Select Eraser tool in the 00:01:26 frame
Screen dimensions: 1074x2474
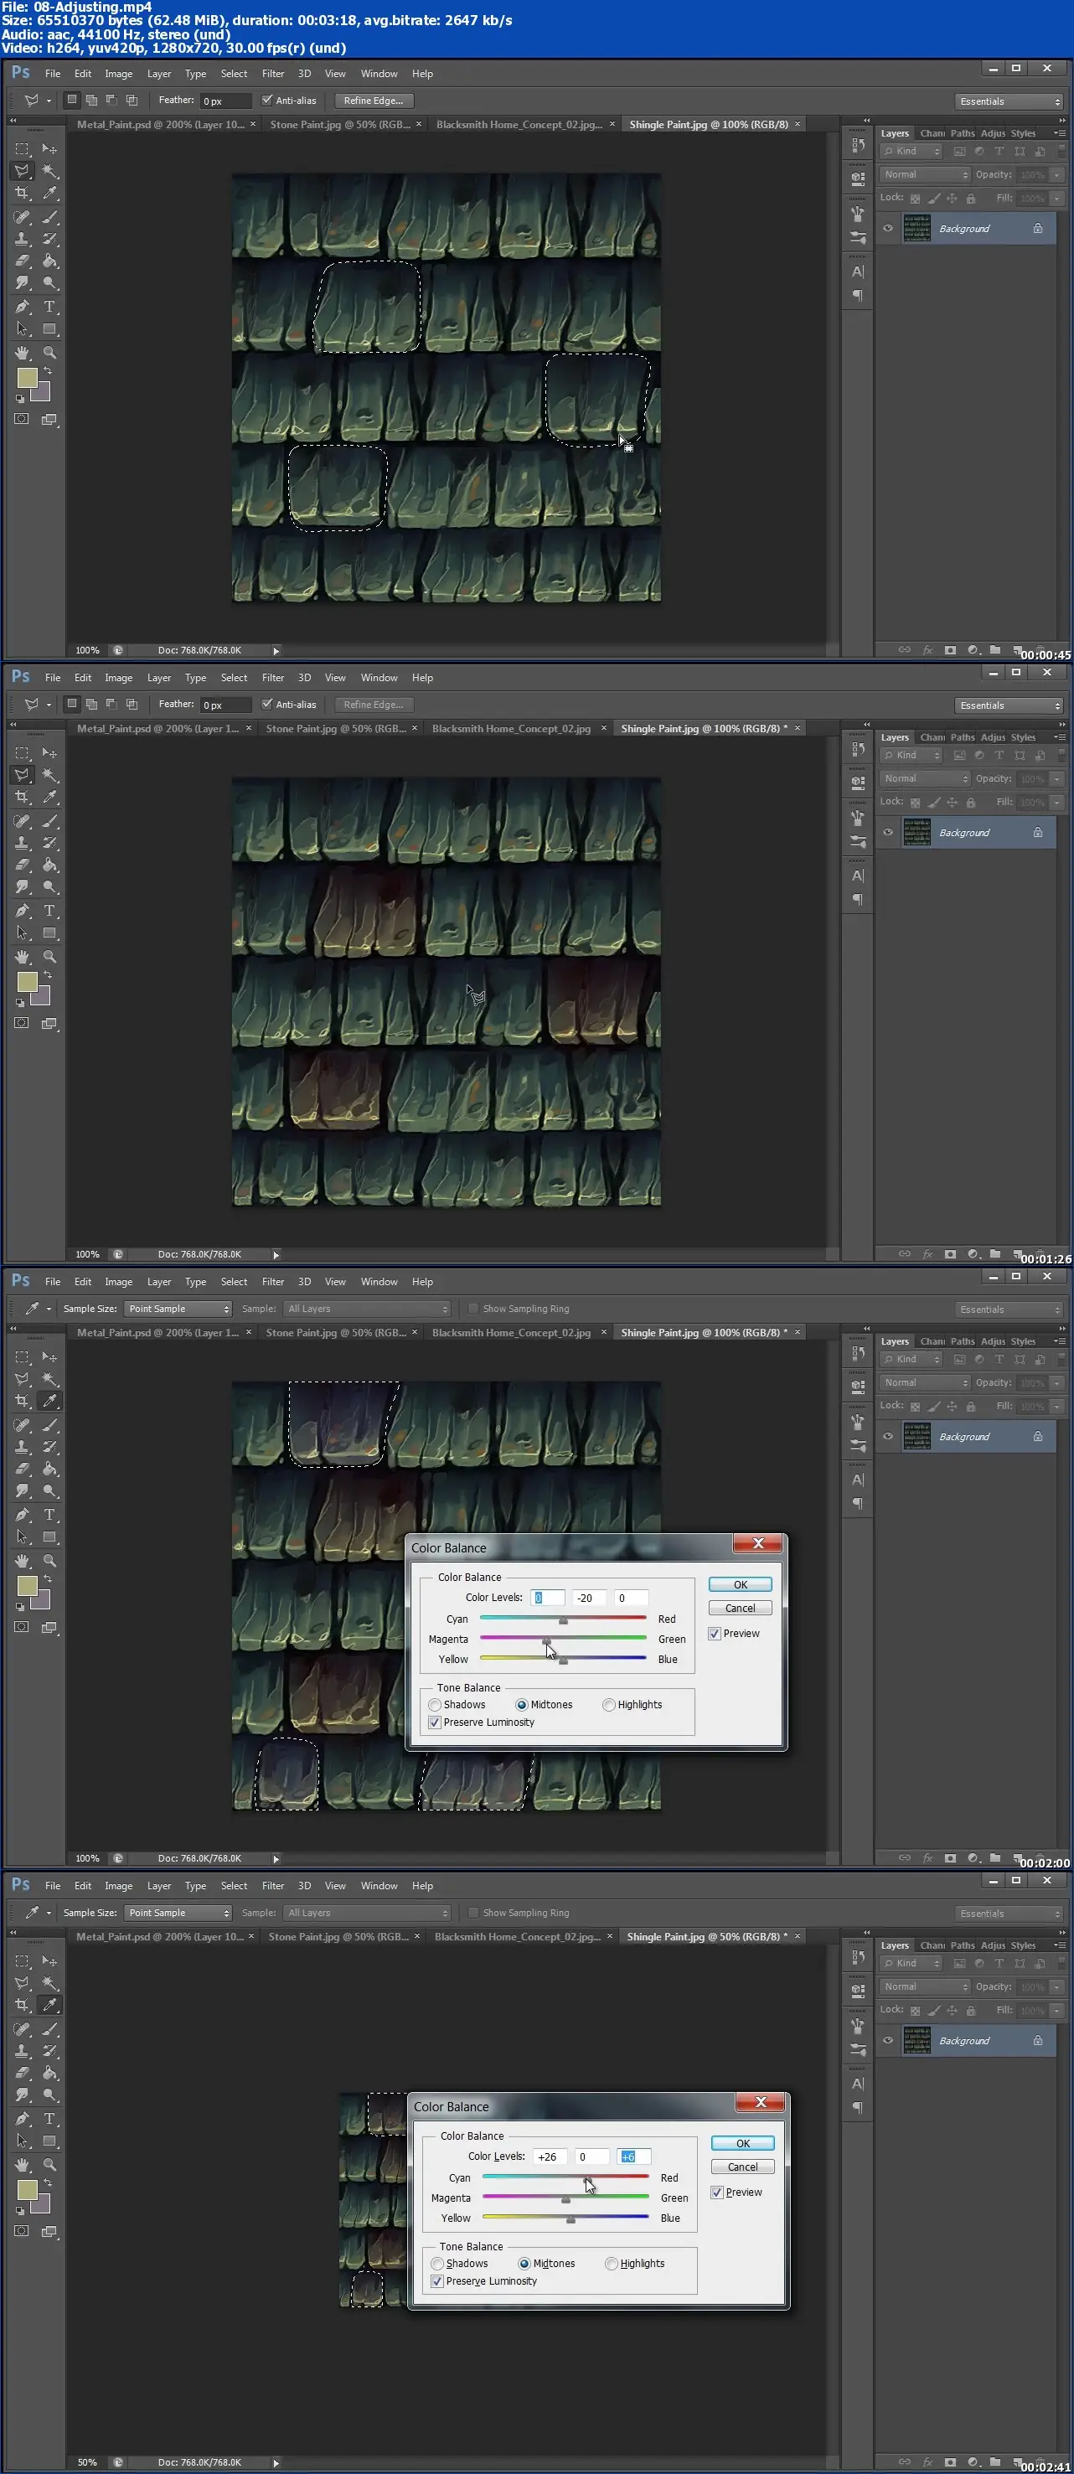21,865
